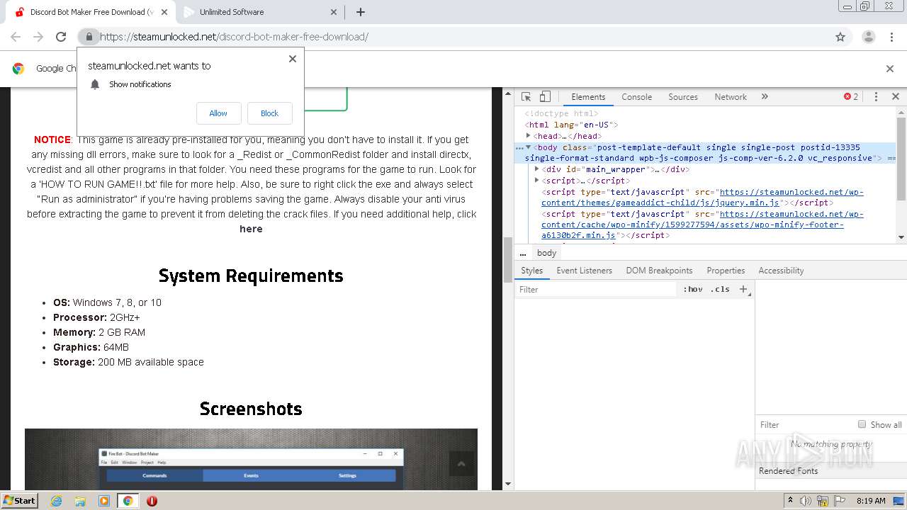Screen dimensions: 907x510
Task: Open the Network panel tab
Action: coord(731,97)
